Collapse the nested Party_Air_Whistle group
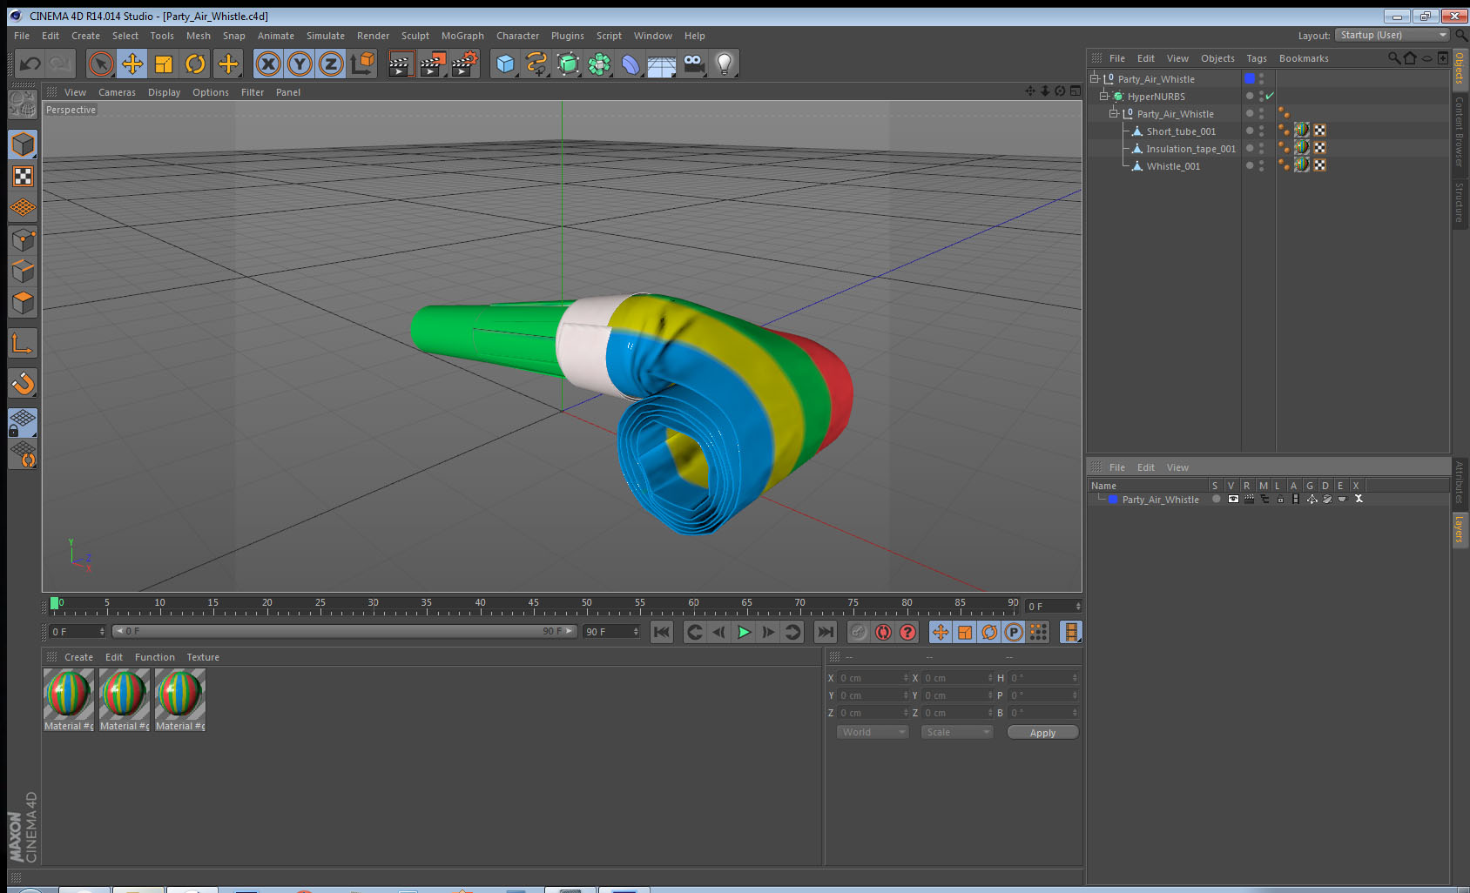 click(x=1113, y=113)
